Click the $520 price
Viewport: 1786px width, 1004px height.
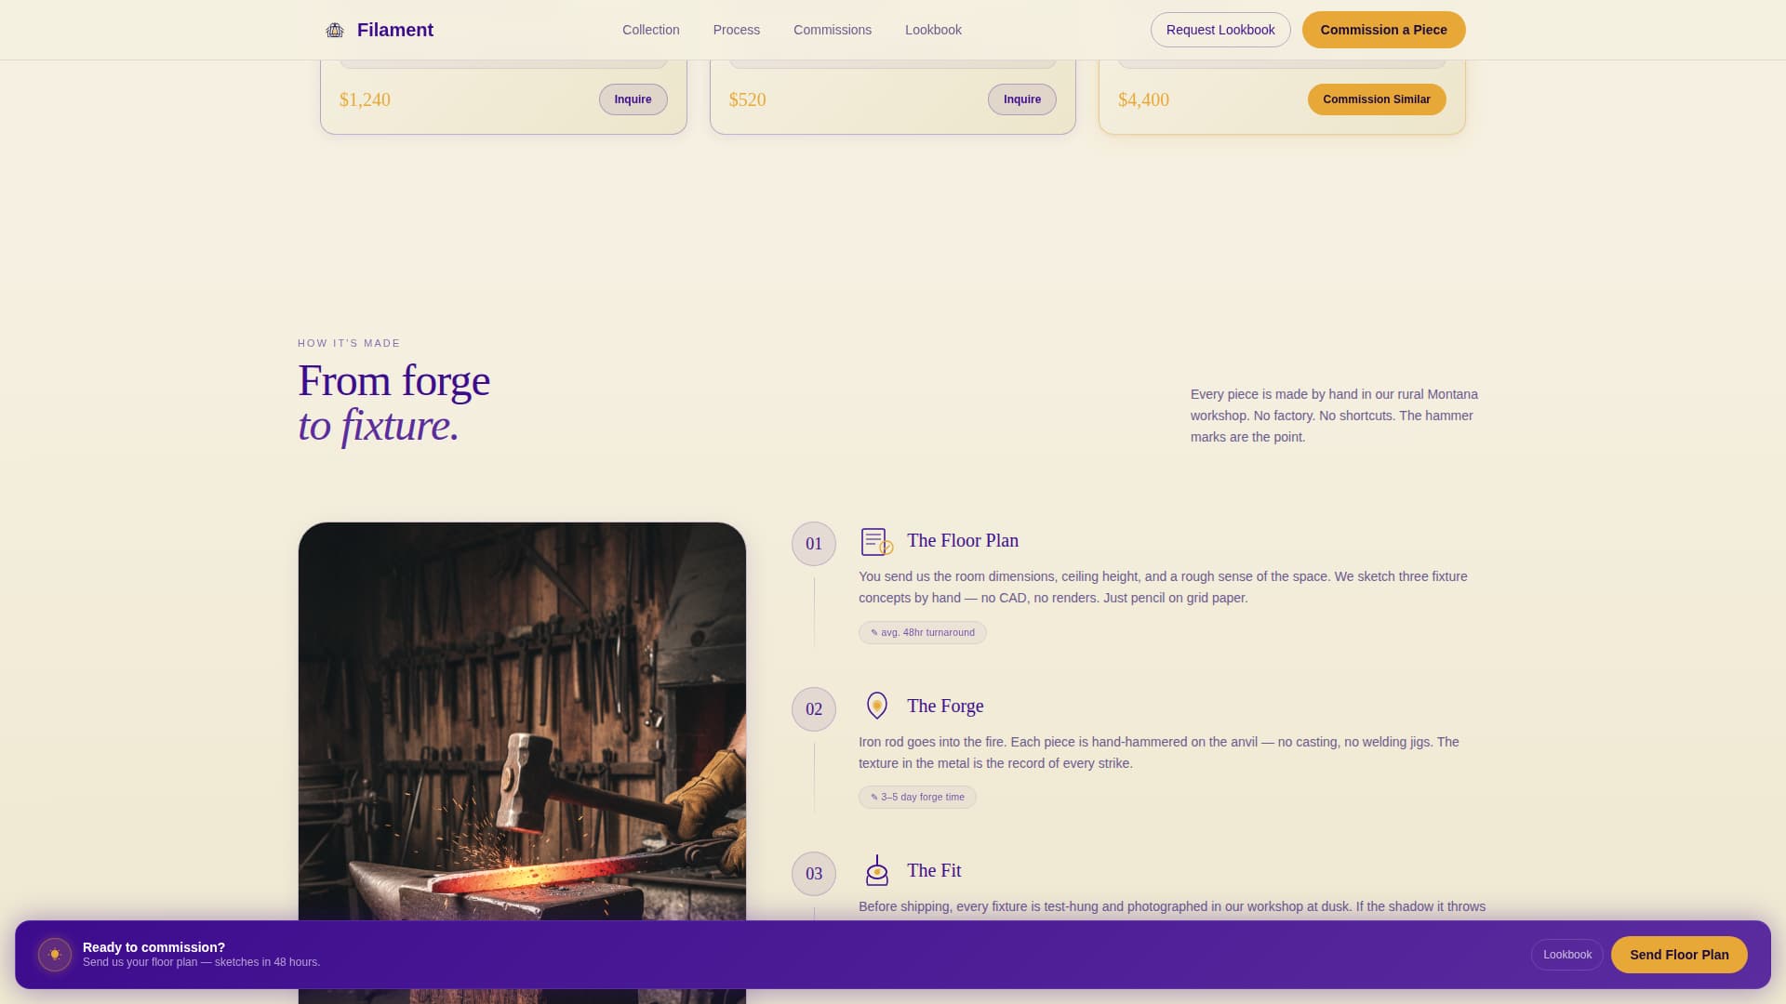747,99
